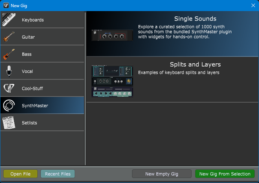259x183 pixels.
Task: Open the Vocal templates label
Action: pyautogui.click(x=27, y=71)
